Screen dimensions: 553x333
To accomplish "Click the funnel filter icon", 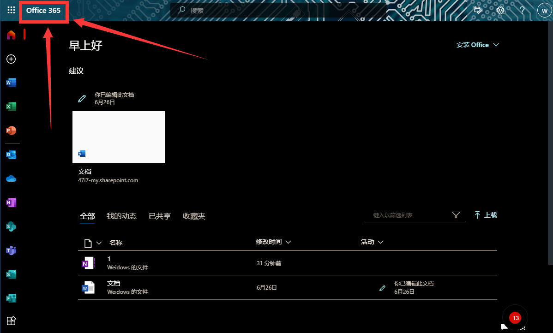I will (x=456, y=215).
